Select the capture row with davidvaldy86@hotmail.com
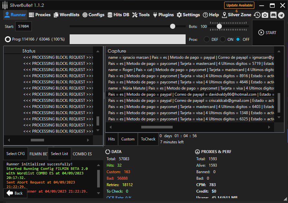The width and height of the screenshot is (288, 203). [x=190, y=94]
